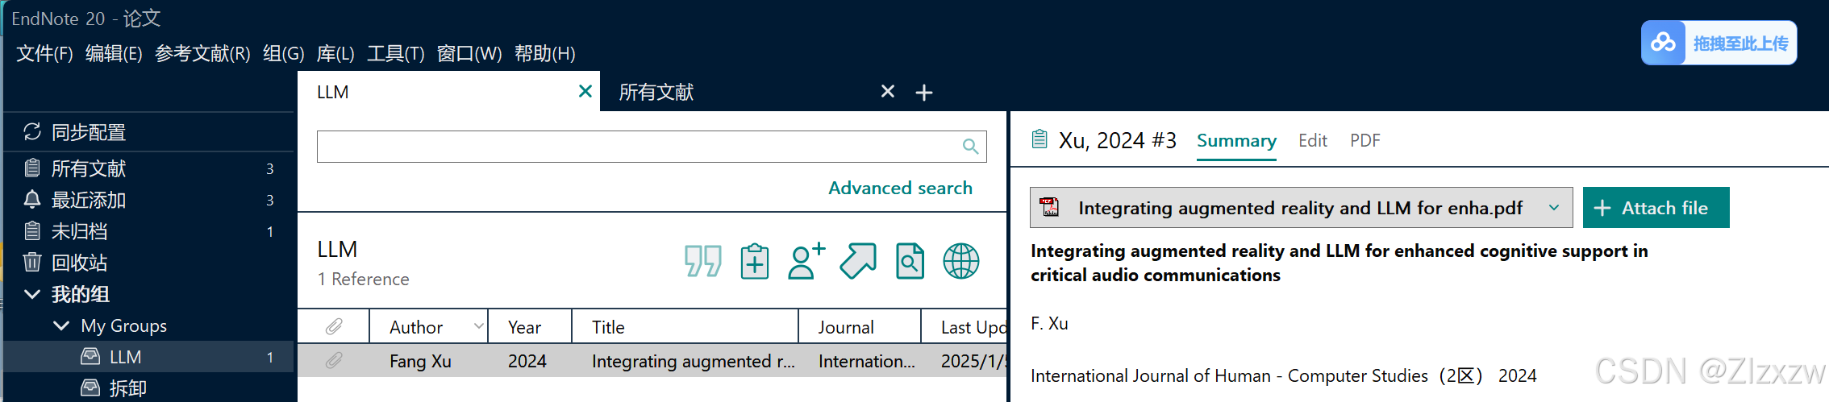Open the 组(G) menu

pyautogui.click(x=284, y=54)
